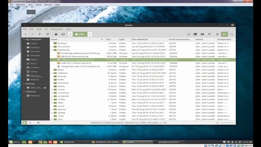Click the Home folder toolbar icon
The image size is (261, 147).
[x=56, y=34]
